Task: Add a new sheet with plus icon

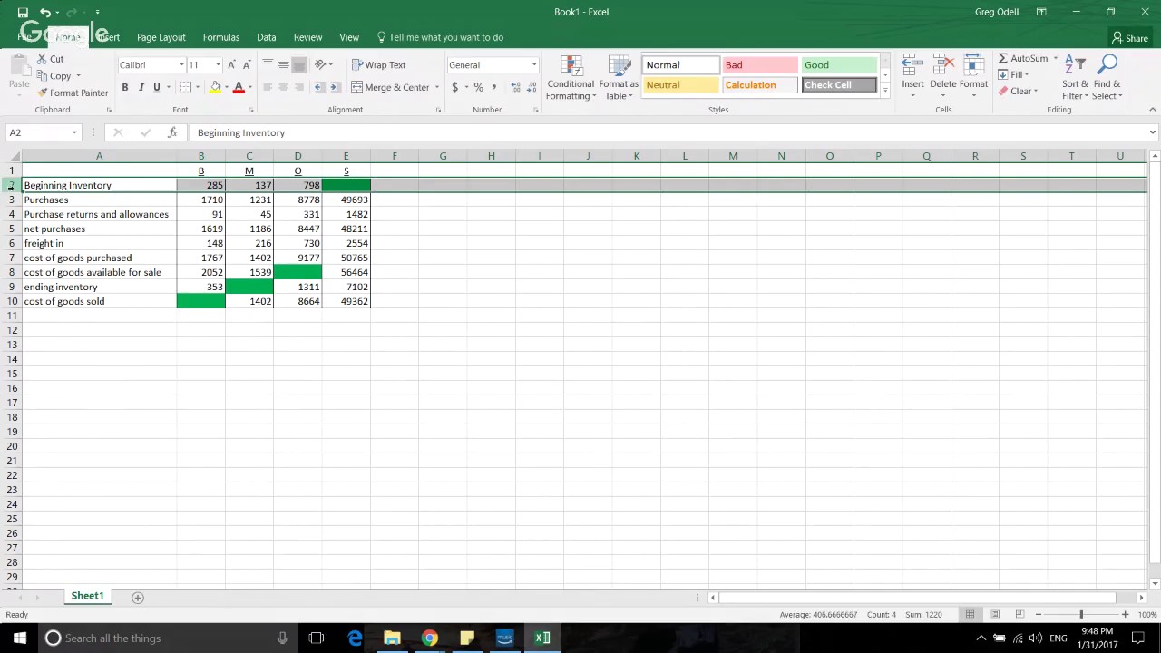Action: (x=138, y=597)
